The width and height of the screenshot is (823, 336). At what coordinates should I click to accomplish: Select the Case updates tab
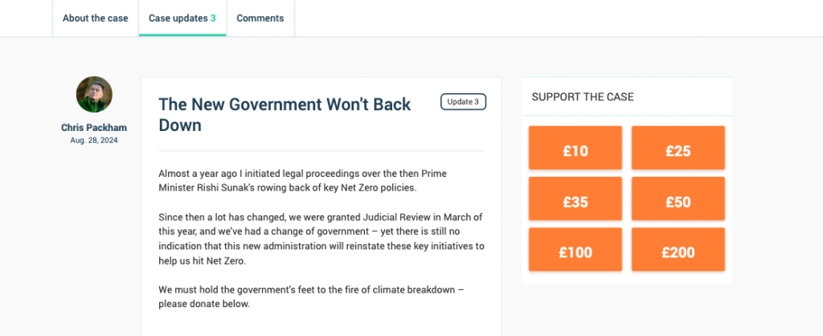click(182, 18)
